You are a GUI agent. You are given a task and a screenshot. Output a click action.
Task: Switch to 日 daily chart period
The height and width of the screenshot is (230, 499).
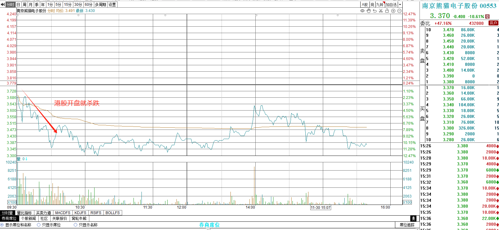[x=18, y=5]
